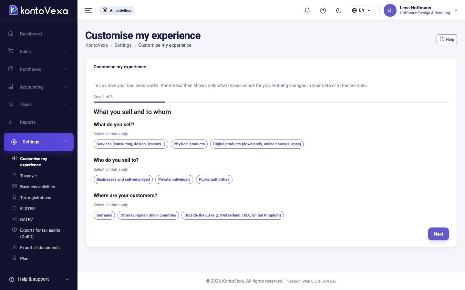
Task: Click the LH user avatar
Action: coord(390,10)
